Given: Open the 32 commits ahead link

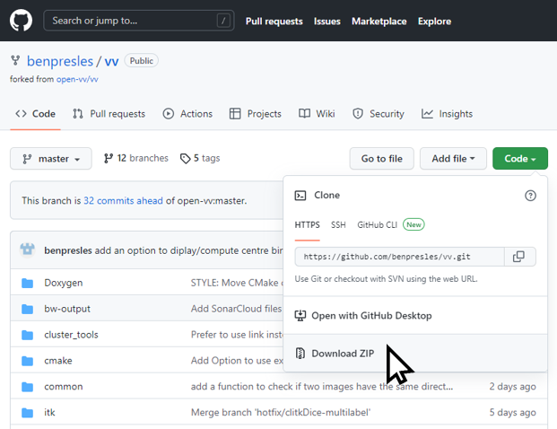Looking at the screenshot, I should pyautogui.click(x=123, y=201).
